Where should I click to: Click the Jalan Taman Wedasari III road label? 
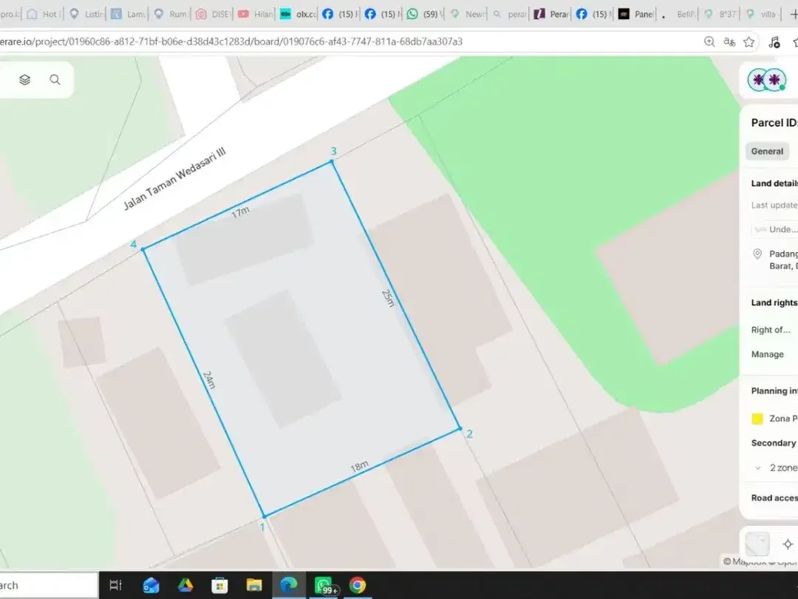[x=174, y=178]
